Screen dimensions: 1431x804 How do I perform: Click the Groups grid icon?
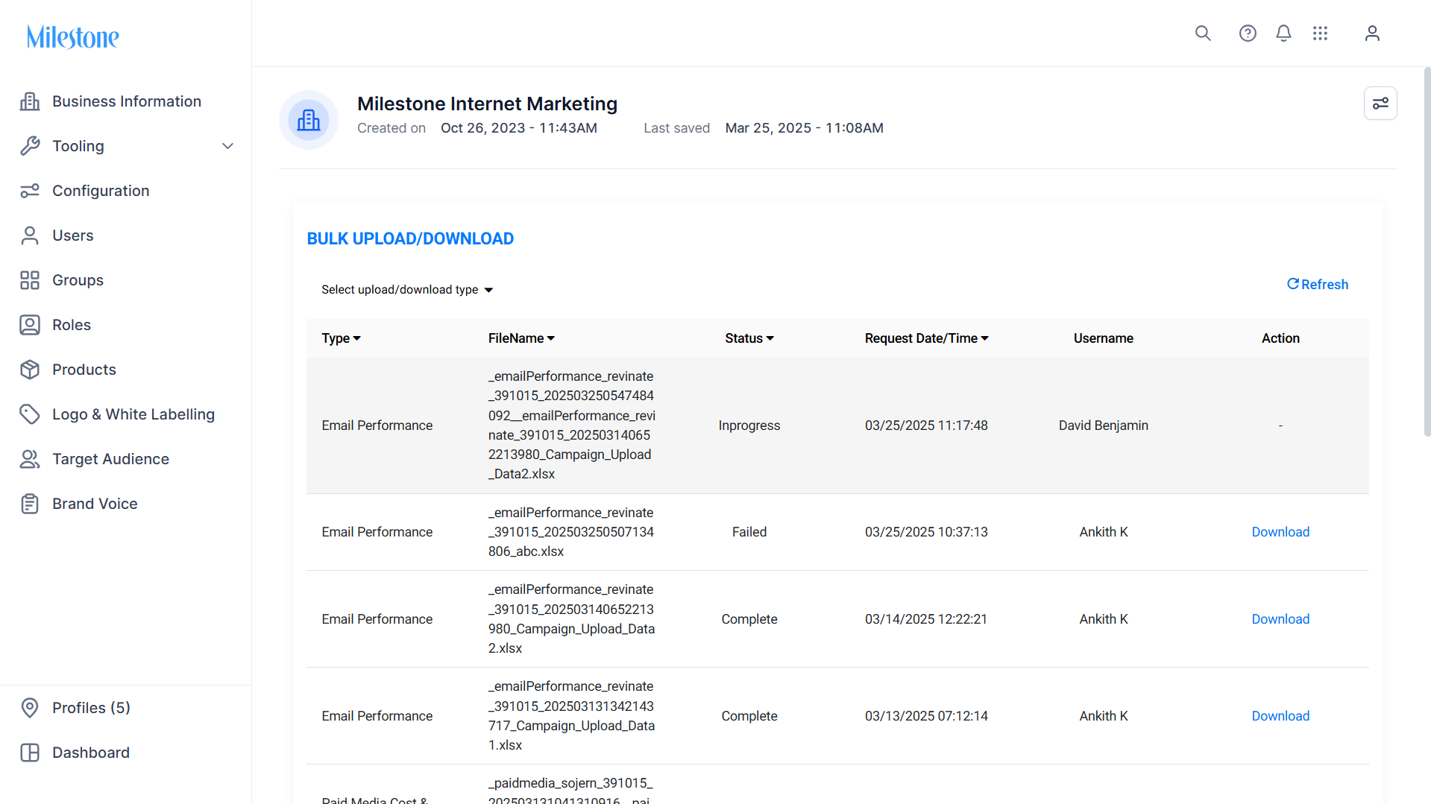(30, 280)
